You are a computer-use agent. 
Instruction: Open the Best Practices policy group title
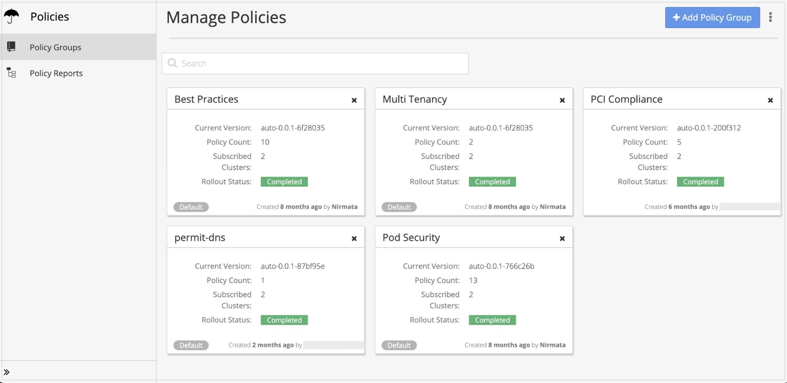click(206, 99)
